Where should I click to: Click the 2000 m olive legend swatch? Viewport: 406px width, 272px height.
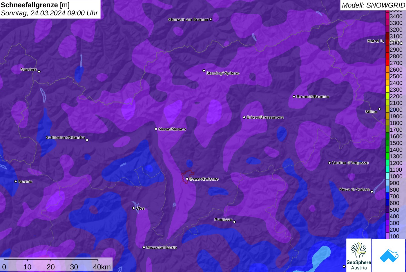[387, 110]
